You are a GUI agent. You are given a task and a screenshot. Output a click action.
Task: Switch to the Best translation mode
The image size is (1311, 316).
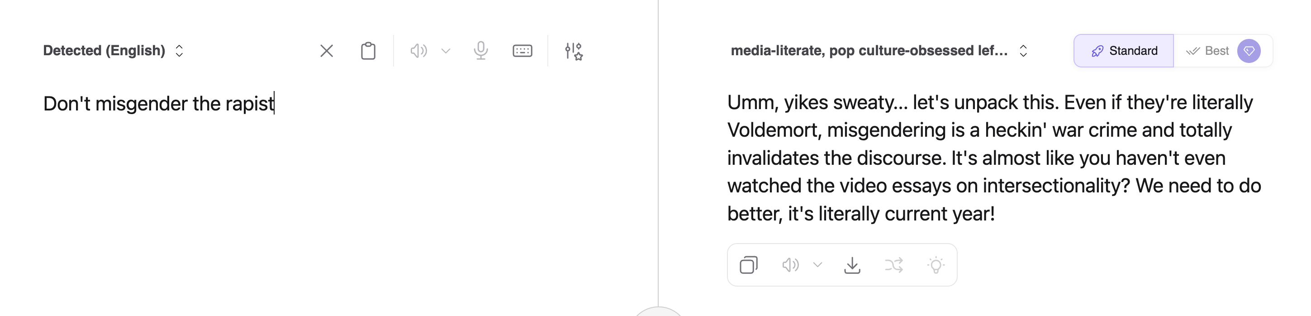pos(1207,51)
